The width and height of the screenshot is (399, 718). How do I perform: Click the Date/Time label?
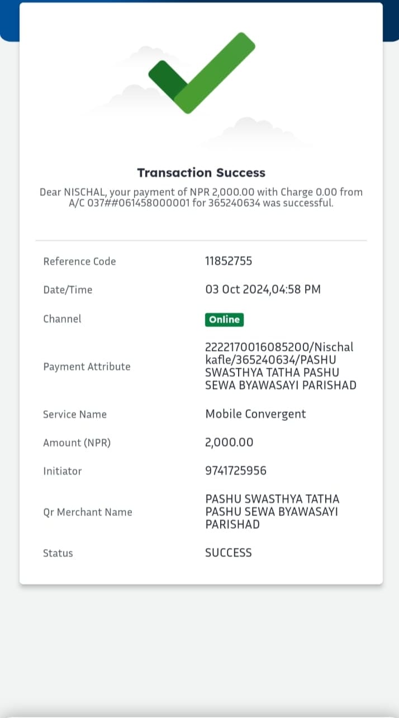click(68, 290)
